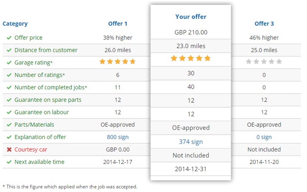
Task: Open Offer 3's 0 sign explanation
Action: click(x=264, y=137)
